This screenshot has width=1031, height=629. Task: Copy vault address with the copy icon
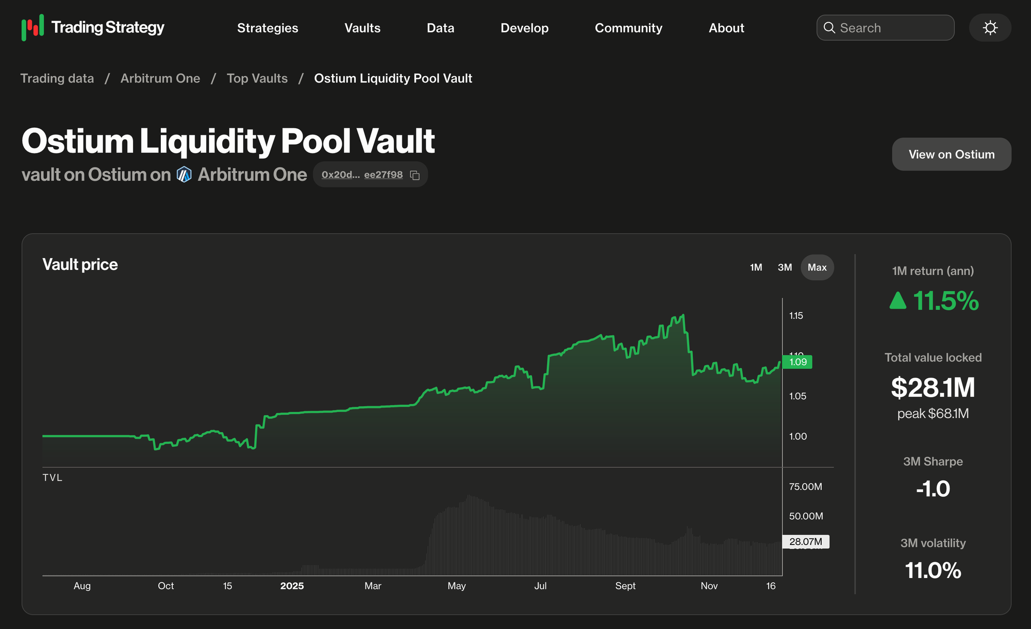click(x=415, y=175)
